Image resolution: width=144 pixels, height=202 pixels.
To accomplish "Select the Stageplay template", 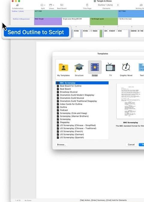I will (x=82, y=122).
